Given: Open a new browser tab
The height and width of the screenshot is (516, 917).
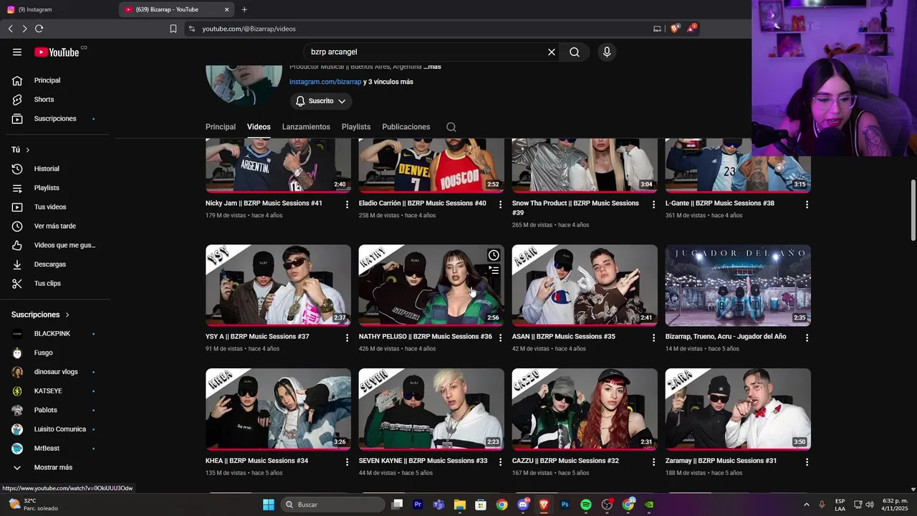Looking at the screenshot, I should point(244,9).
